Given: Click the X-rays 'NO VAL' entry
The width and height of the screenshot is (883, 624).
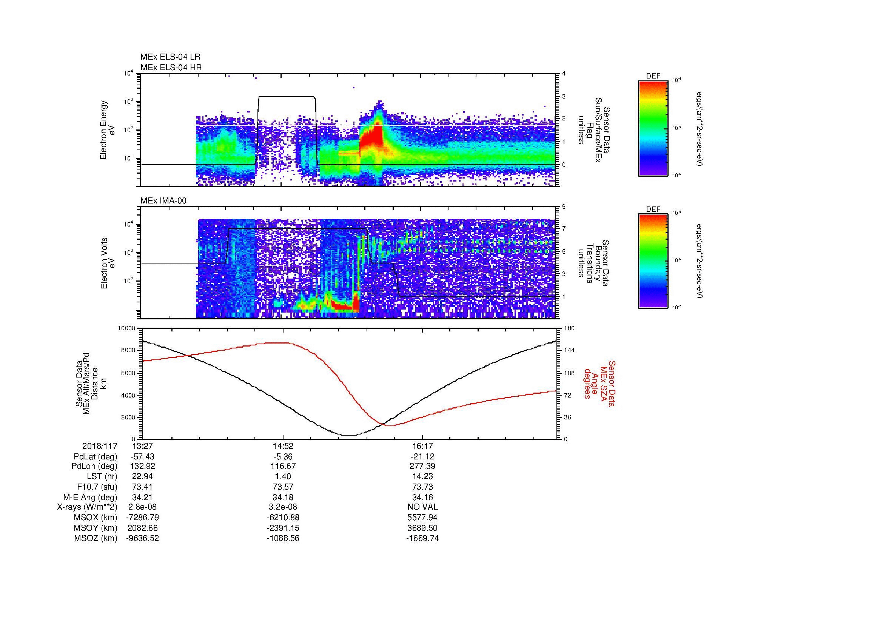Looking at the screenshot, I should [x=423, y=507].
